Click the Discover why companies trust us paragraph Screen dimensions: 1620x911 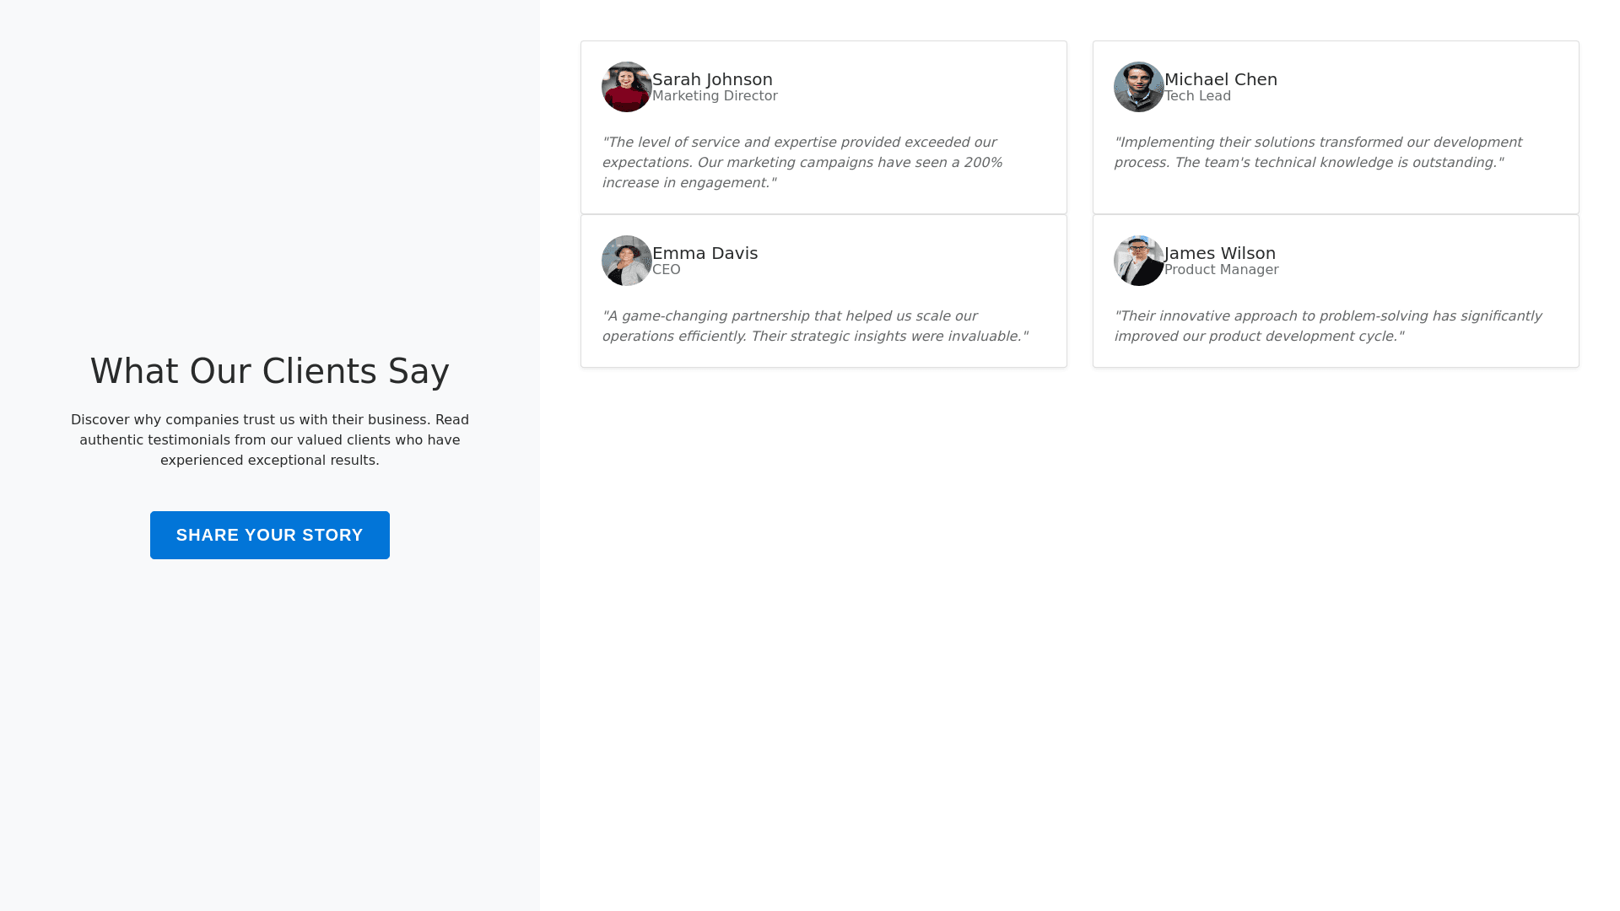pyautogui.click(x=270, y=439)
